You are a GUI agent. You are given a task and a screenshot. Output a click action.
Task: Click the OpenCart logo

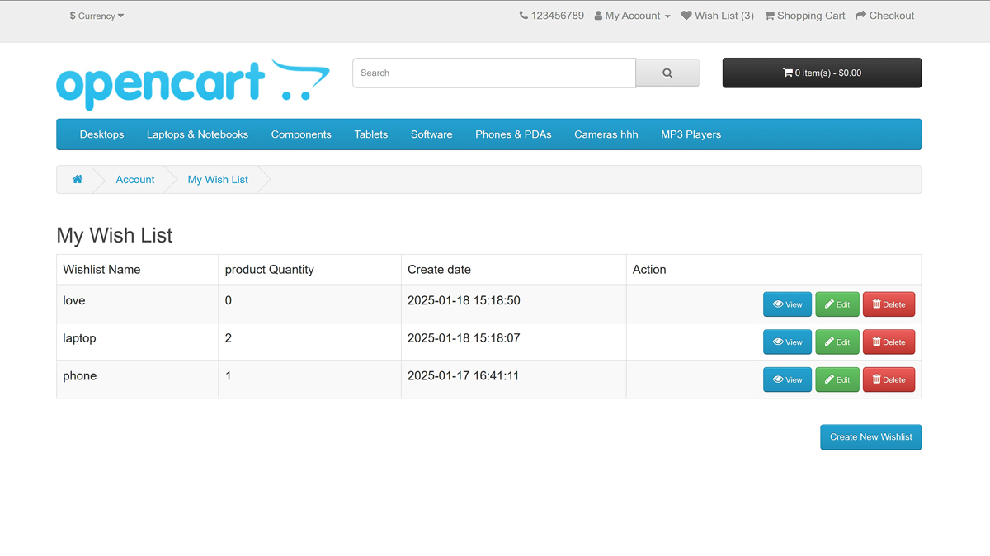coord(193,84)
